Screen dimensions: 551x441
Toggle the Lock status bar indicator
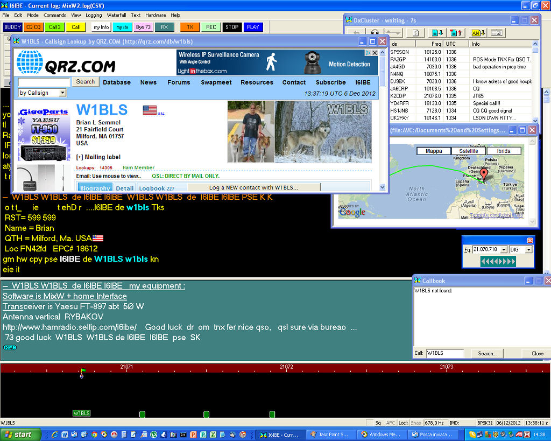403,423
